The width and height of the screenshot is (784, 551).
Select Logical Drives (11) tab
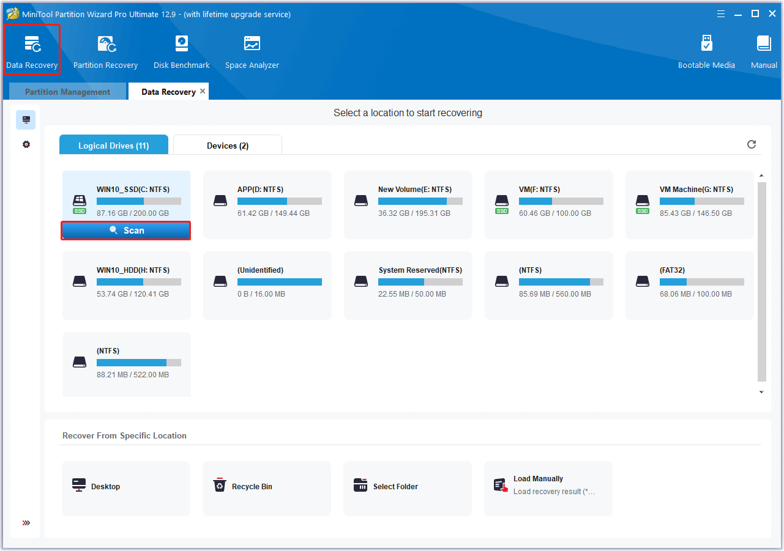tap(114, 145)
